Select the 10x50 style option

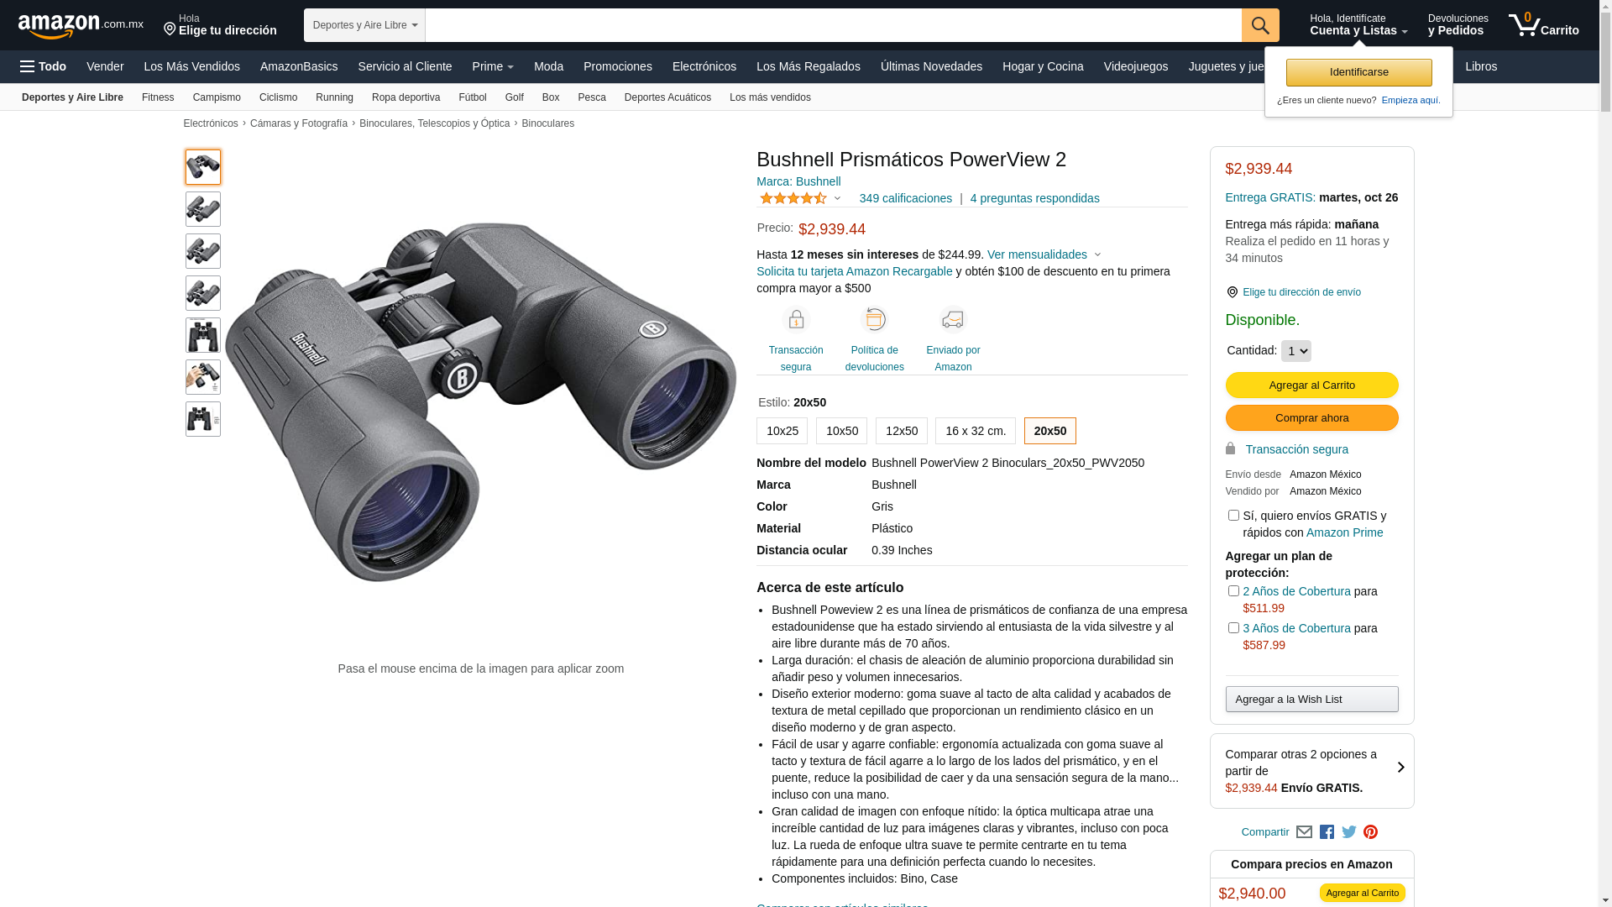841,431
